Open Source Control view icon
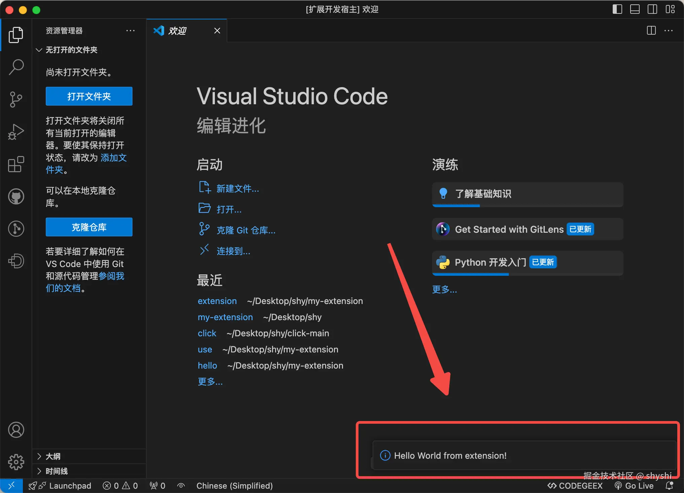The image size is (684, 493). (x=16, y=99)
